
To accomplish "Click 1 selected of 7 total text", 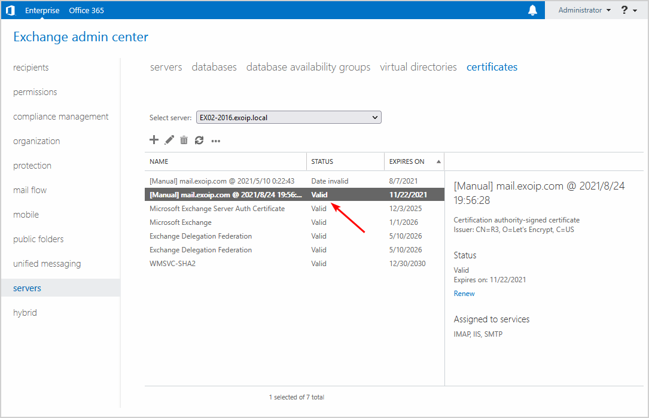I will [296, 397].
